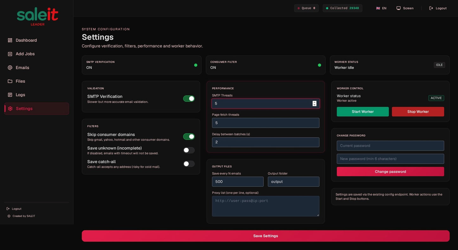Click the Start Worker button
Viewport: 458px width, 250px height.
[x=363, y=112]
